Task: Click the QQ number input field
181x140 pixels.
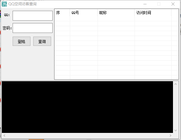Action: (x=33, y=16)
